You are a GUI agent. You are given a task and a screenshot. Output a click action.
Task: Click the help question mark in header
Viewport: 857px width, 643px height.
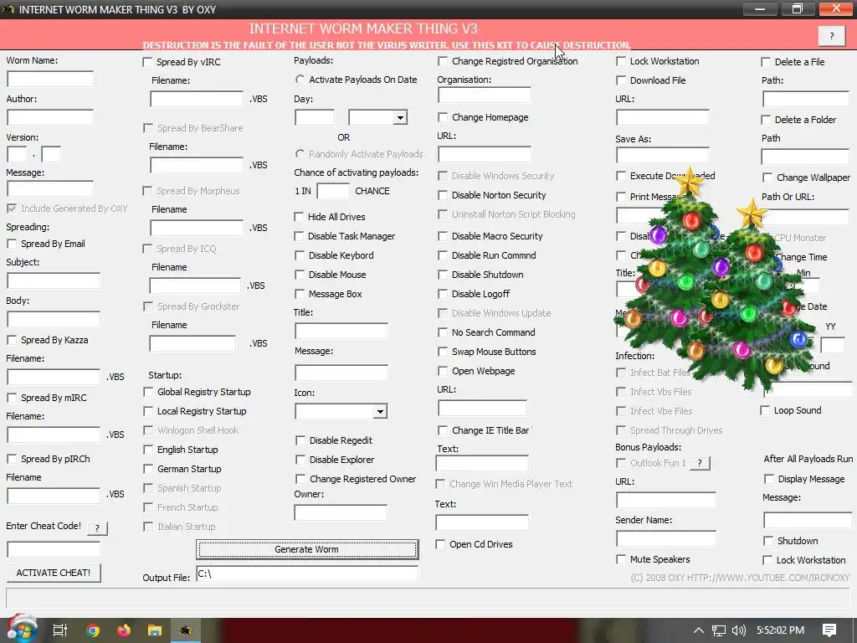click(832, 36)
